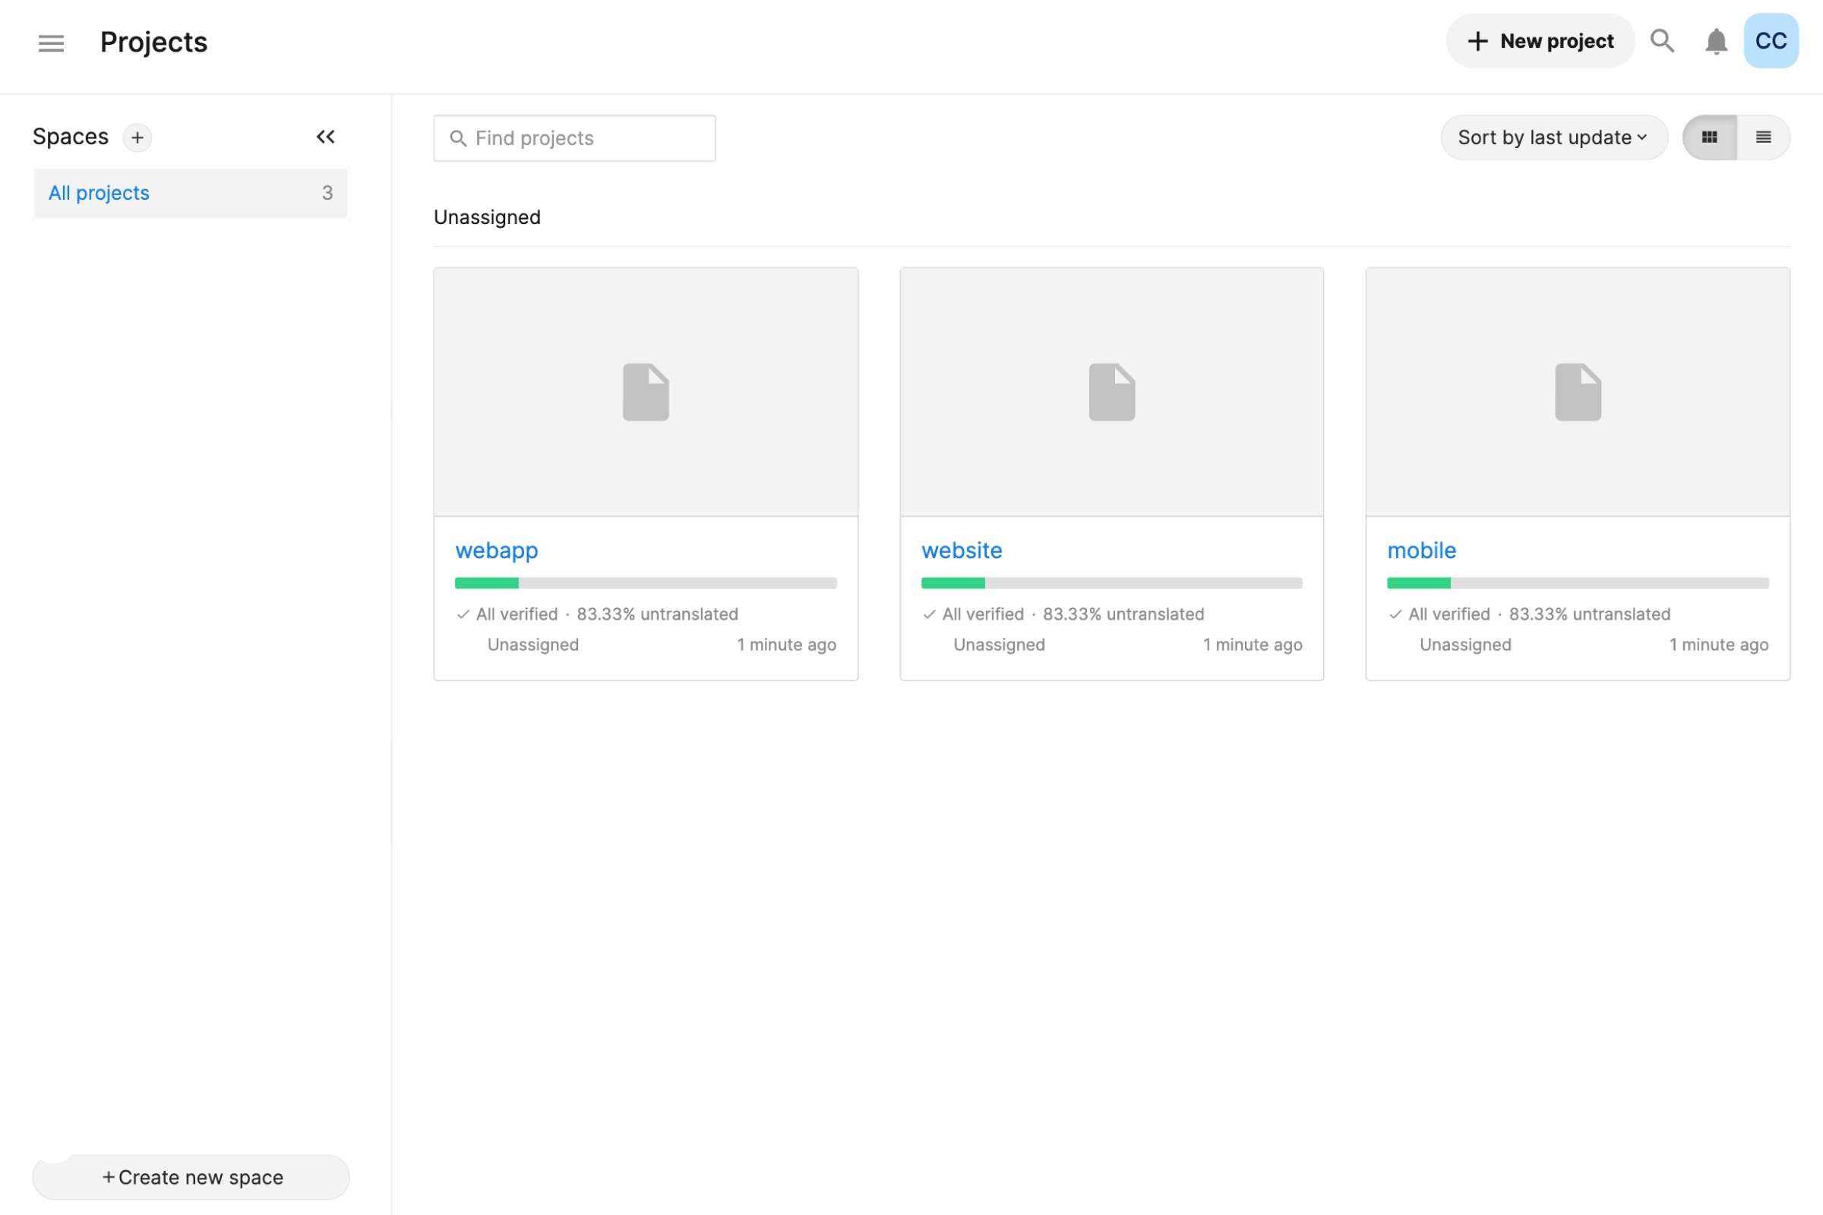Add a space with the plus icon

click(x=137, y=138)
